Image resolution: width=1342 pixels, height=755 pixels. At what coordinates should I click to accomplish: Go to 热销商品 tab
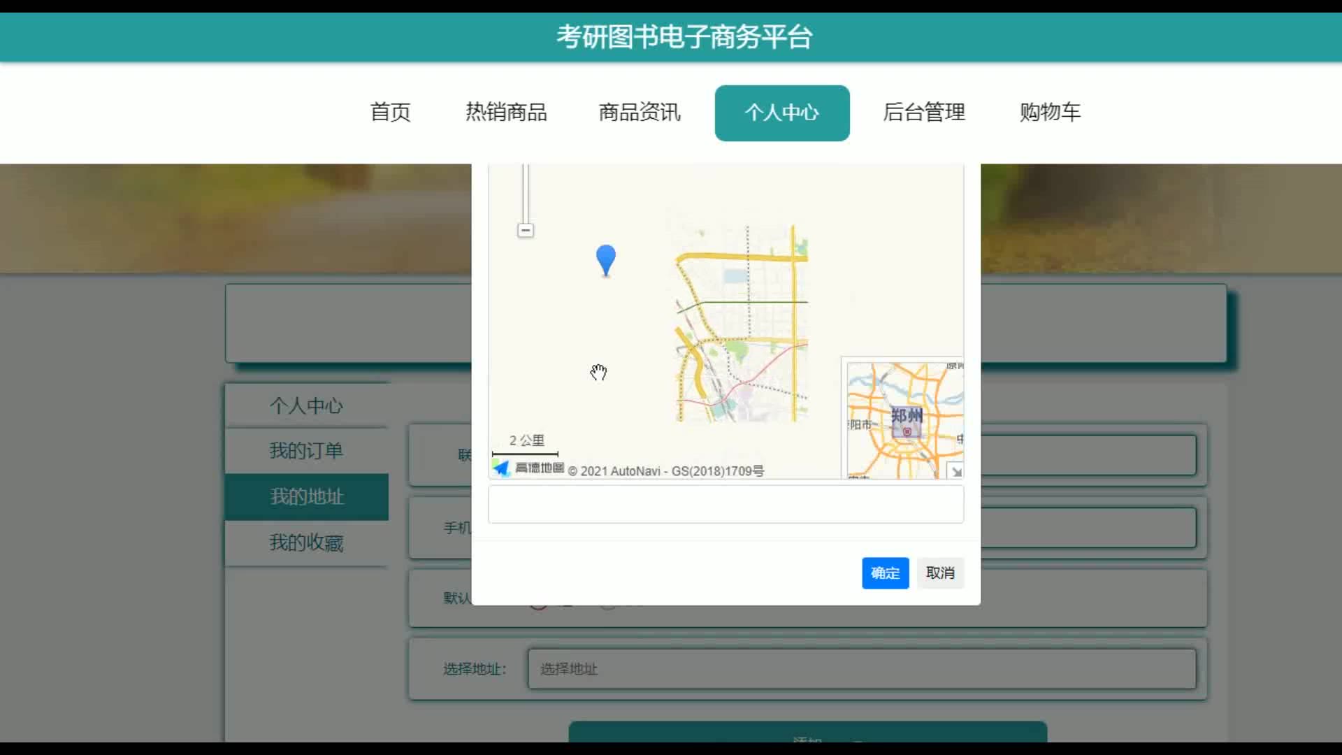506,113
